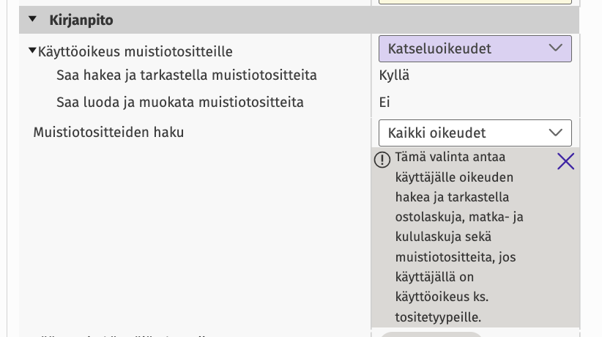Click the exclamation info icon
602x337 pixels.
pyautogui.click(x=382, y=160)
